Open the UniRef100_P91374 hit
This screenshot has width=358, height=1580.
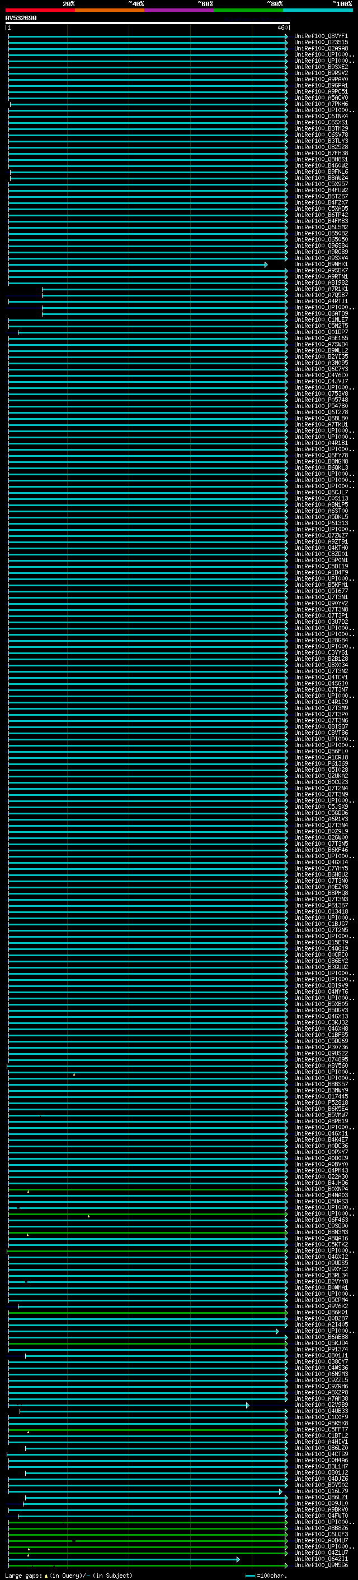pyautogui.click(x=321, y=1350)
